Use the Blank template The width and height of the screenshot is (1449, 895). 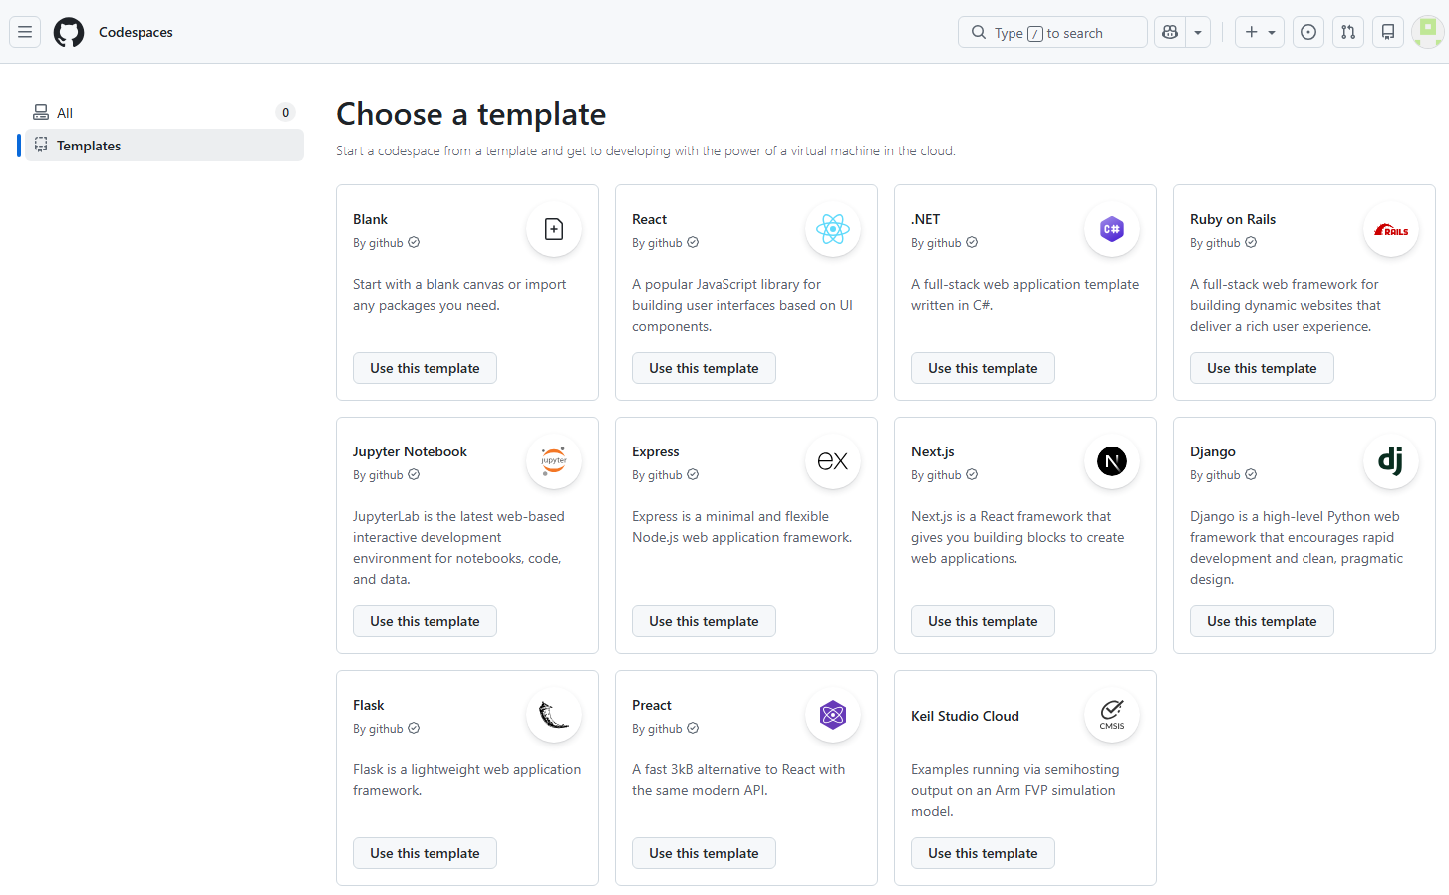[425, 368]
